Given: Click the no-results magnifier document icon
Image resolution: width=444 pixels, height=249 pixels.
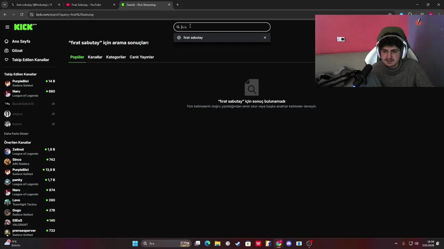Looking at the screenshot, I should pyautogui.click(x=251, y=87).
